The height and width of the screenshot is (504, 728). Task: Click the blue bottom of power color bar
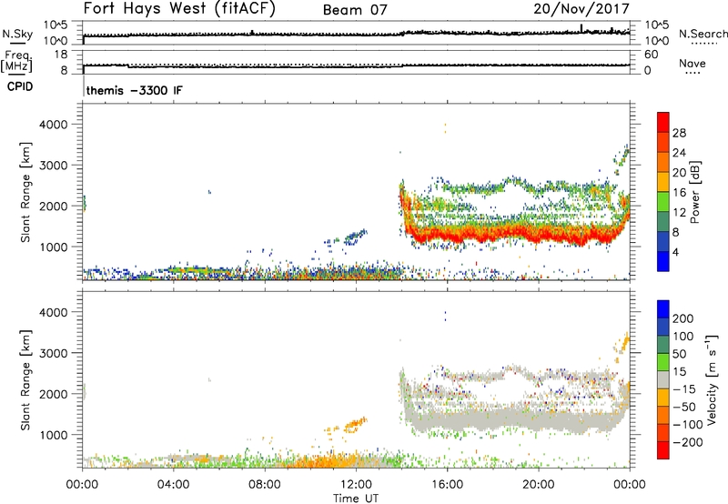662,261
